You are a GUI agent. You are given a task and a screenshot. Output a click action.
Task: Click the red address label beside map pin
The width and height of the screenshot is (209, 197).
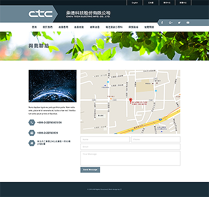point(140,103)
